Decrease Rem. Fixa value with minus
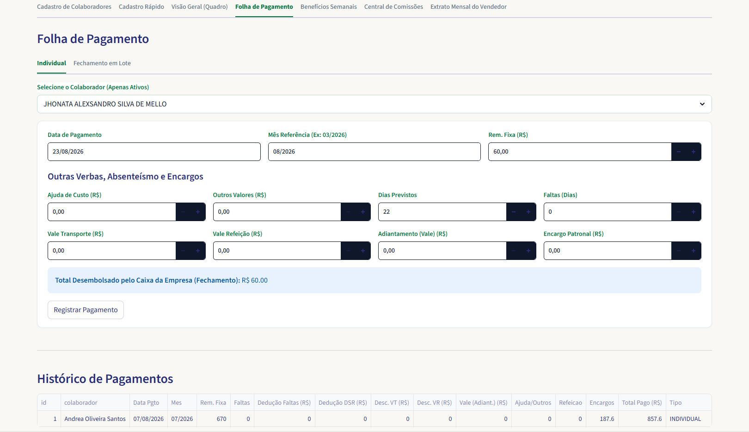This screenshot has height=432, width=749. coord(679,152)
